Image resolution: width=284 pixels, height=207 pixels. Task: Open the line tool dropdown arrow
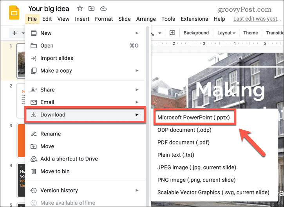click(159, 33)
